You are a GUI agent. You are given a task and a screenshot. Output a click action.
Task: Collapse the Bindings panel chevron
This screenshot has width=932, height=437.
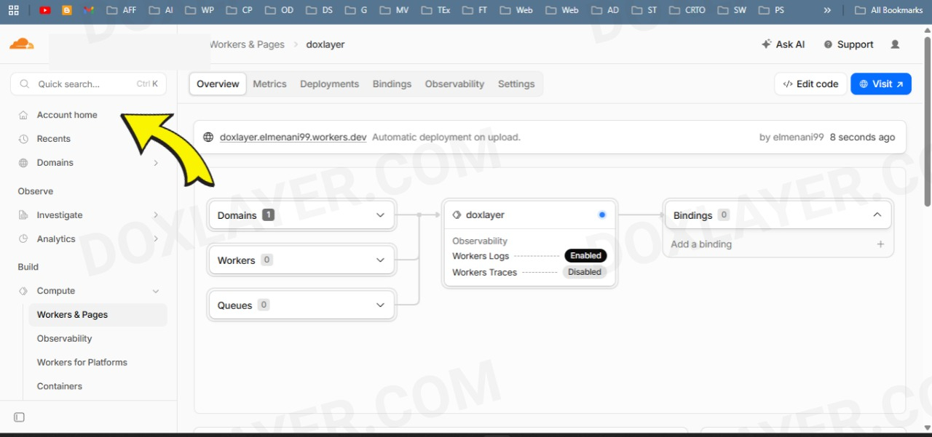[x=877, y=215]
